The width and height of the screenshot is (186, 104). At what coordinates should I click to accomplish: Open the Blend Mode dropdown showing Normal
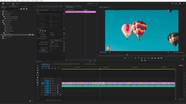(x=56, y=35)
